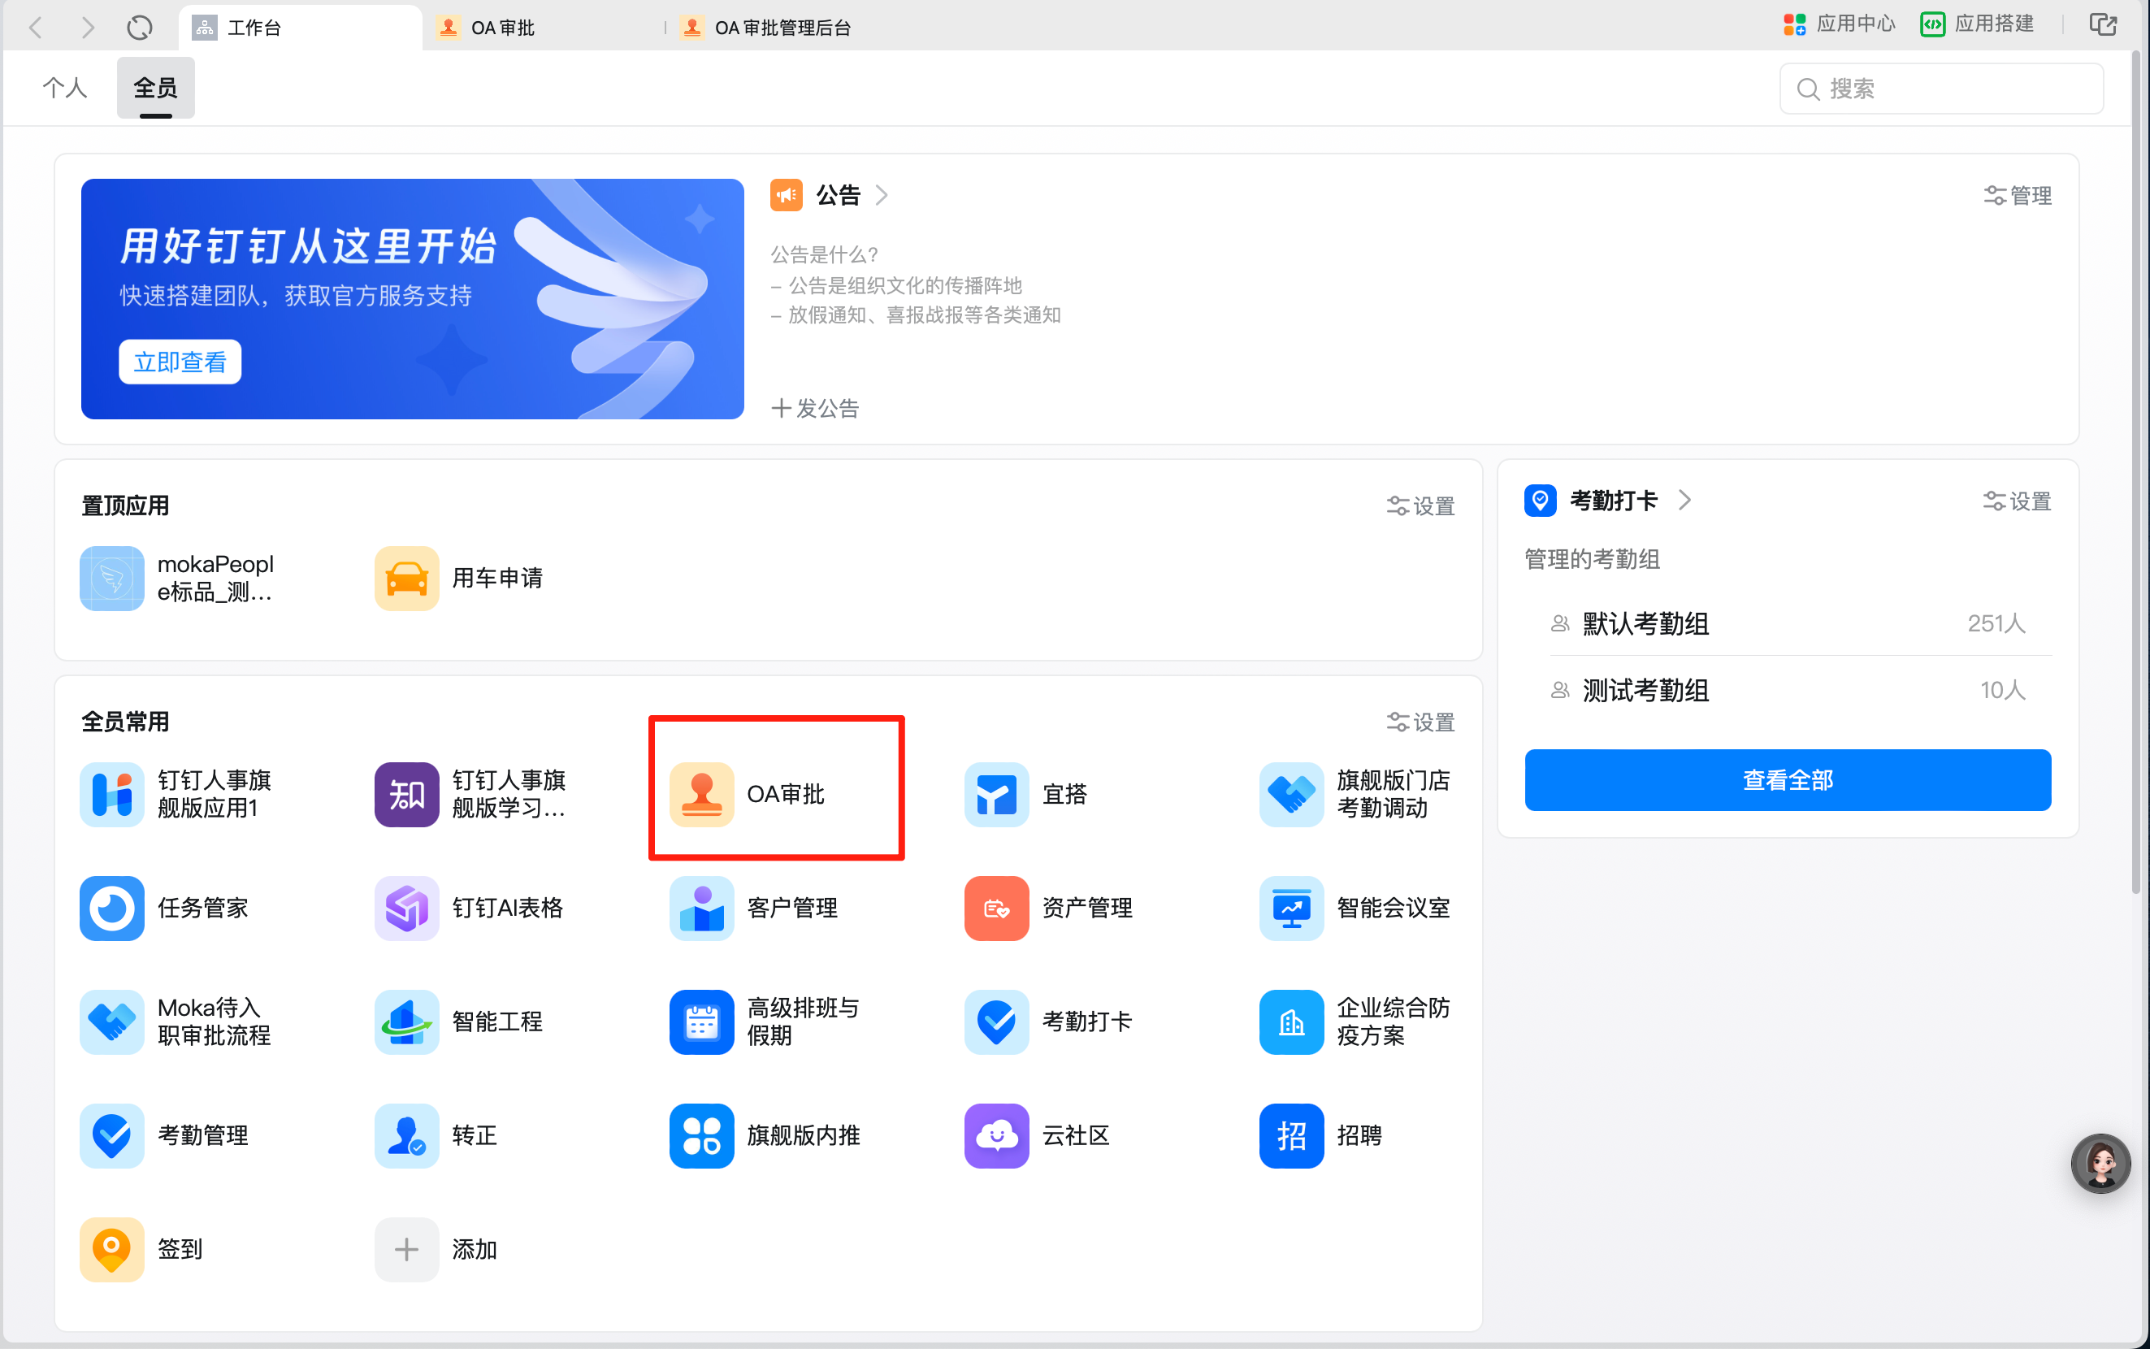Open 设置 in 考勤打卡 panel
This screenshot has width=2150, height=1349.
(2017, 501)
